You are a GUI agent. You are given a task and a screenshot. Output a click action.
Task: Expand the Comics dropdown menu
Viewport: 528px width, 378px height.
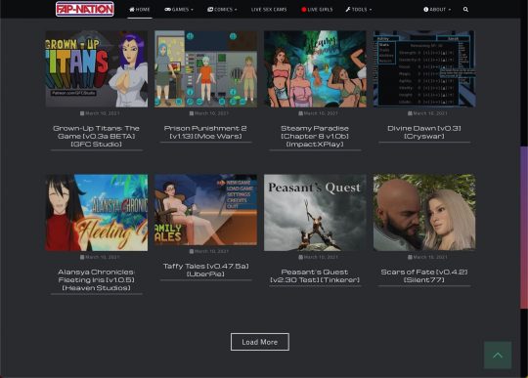click(222, 10)
